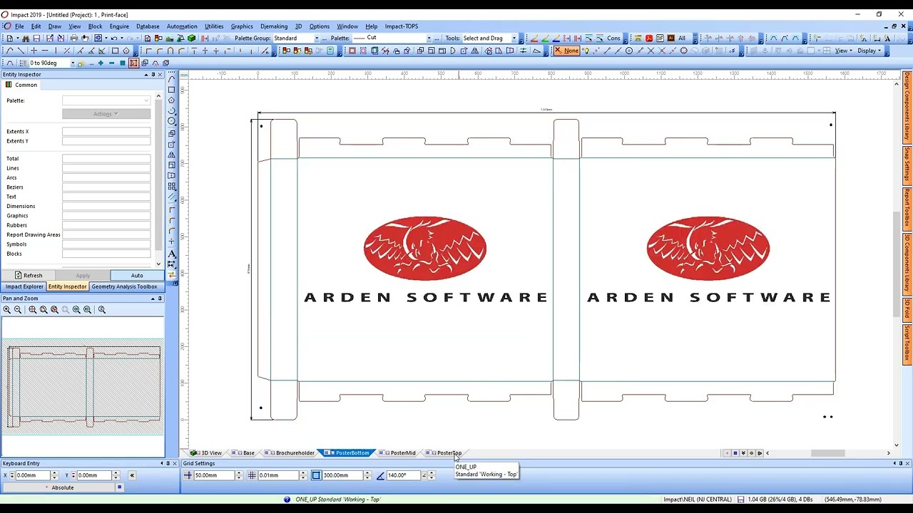Screen dimensions: 913x513
Task: Pin the Pan and Zoom panel
Action: point(160,299)
